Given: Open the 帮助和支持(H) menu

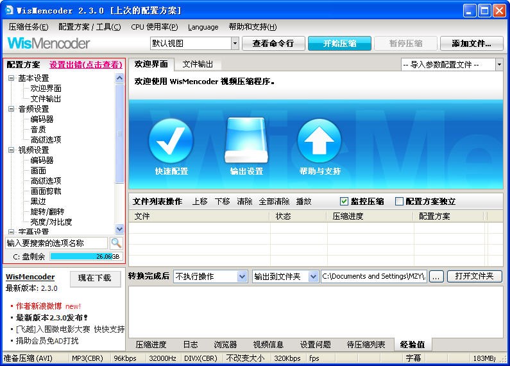Looking at the screenshot, I should point(253,27).
